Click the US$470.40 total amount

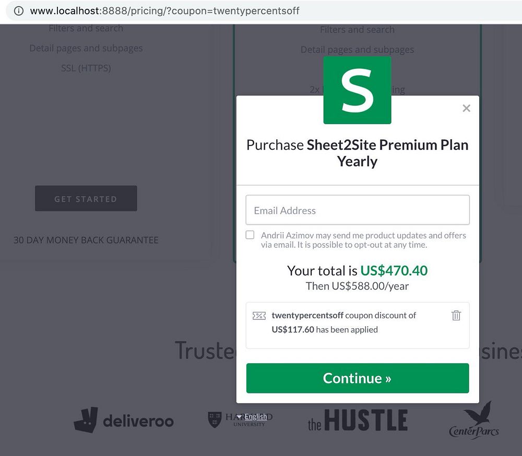coord(394,271)
